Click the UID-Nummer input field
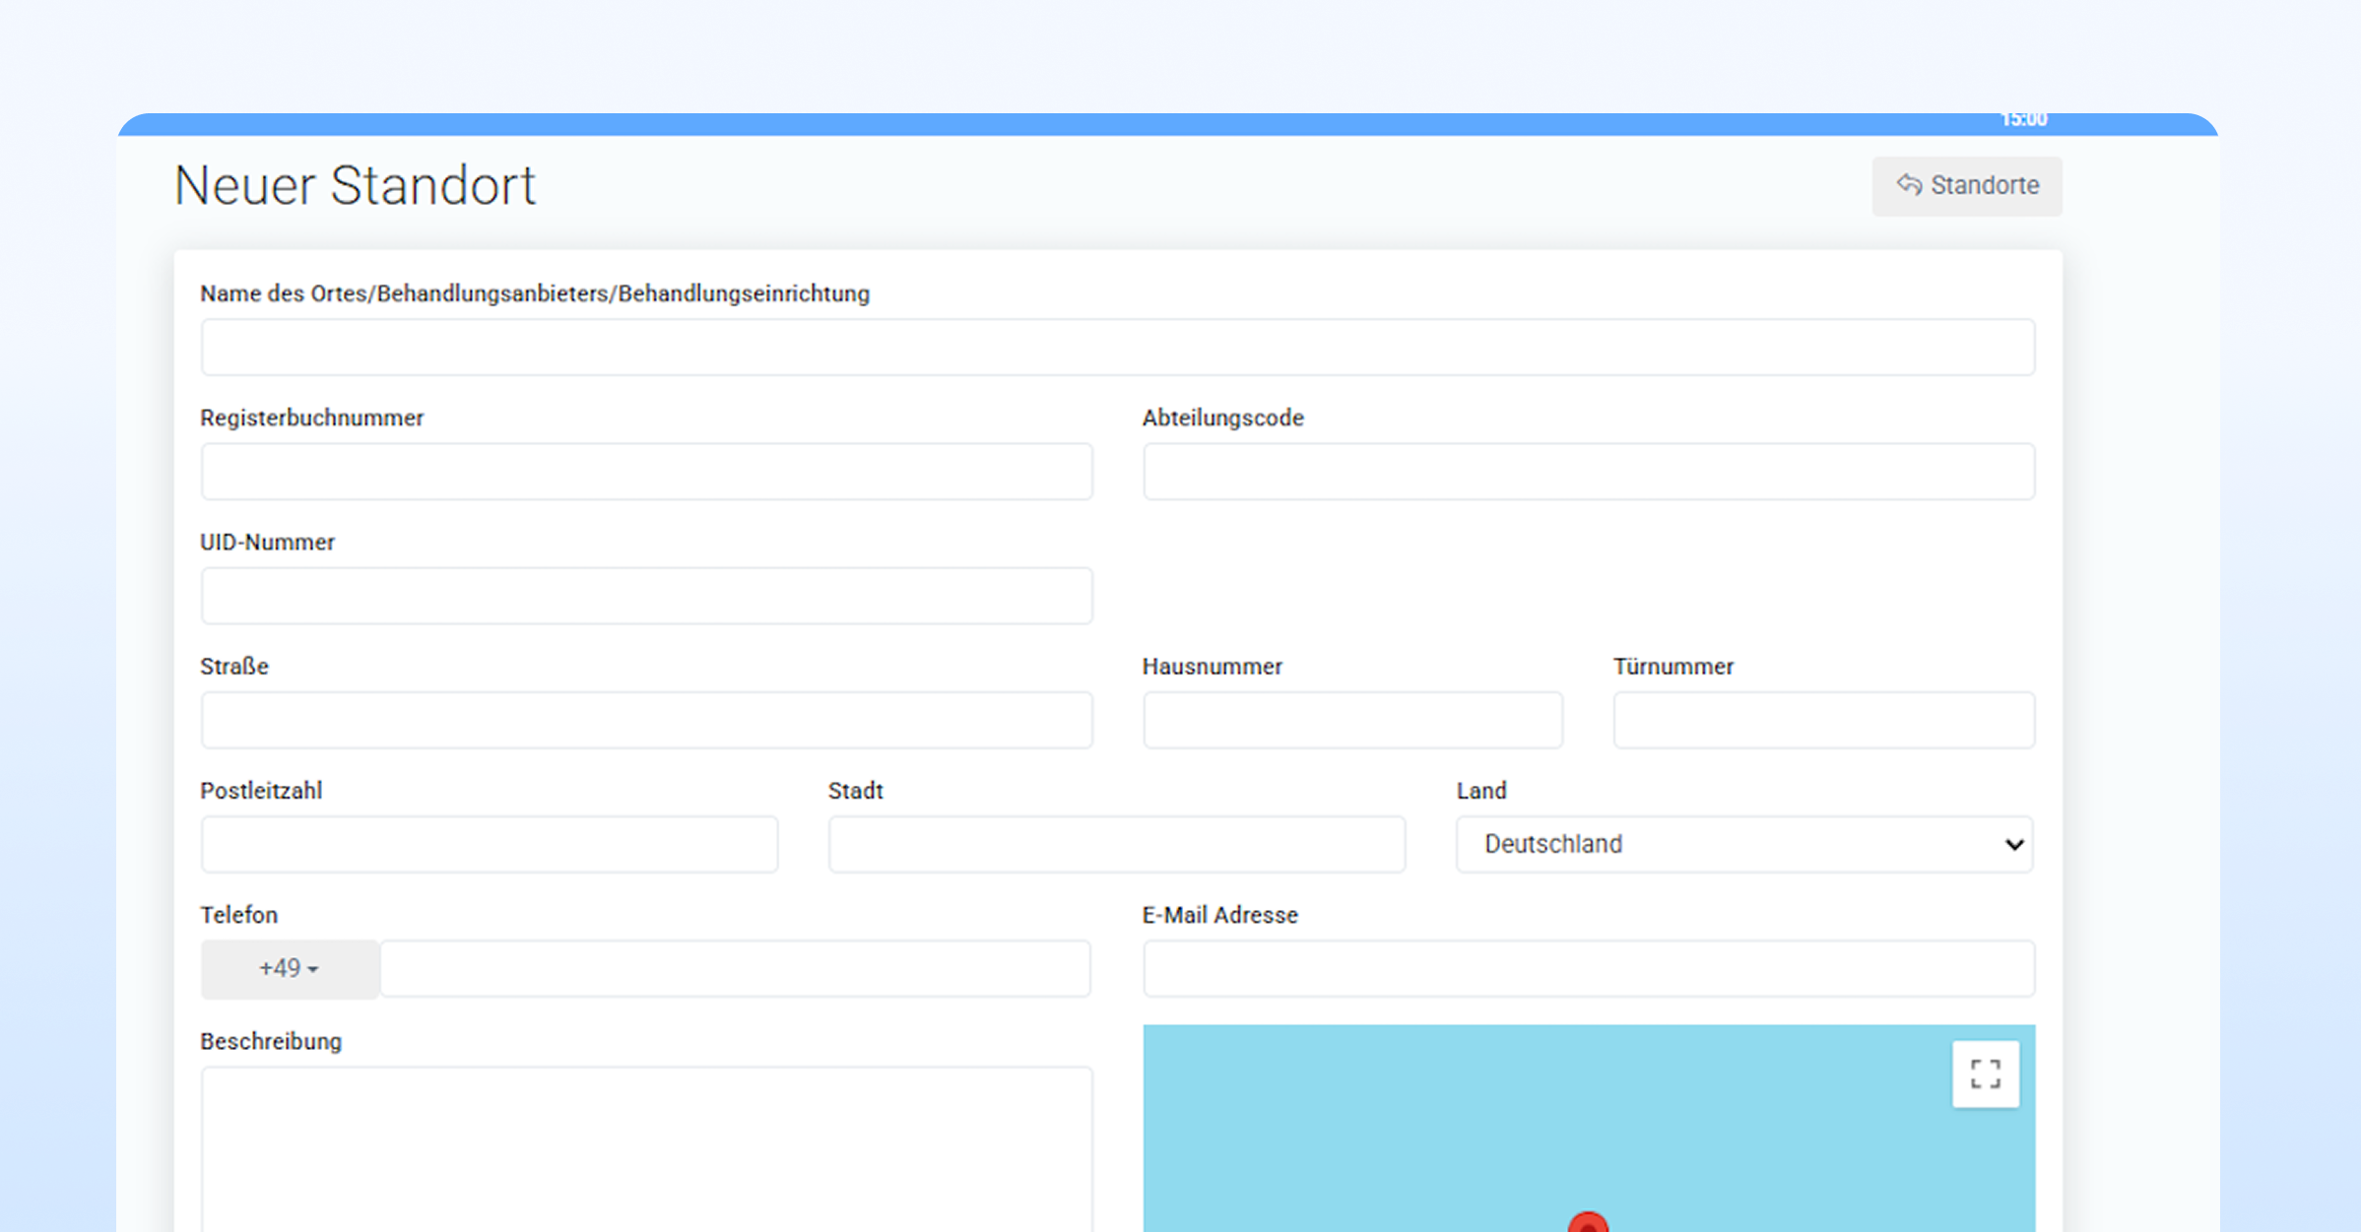Viewport: 2361px width, 1232px height. click(646, 595)
